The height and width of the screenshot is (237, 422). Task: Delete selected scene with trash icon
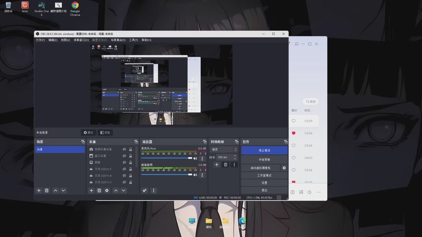pyautogui.click(x=46, y=191)
